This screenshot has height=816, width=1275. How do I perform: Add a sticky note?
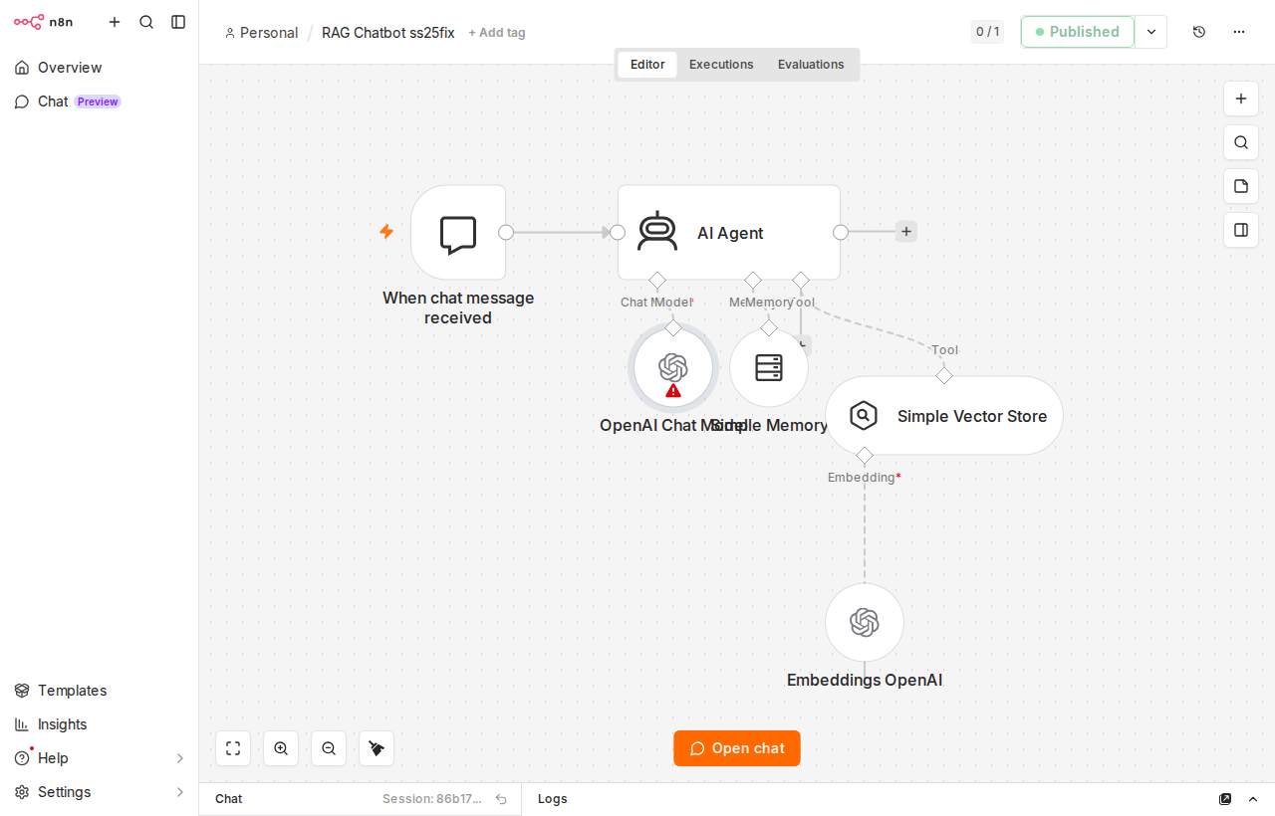[1241, 186]
